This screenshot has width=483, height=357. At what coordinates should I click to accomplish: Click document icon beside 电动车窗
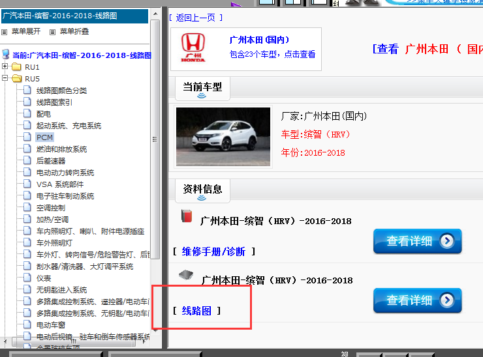point(27,324)
